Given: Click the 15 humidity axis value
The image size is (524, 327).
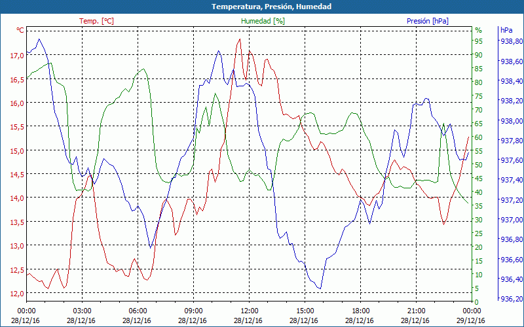Looking at the screenshot, I should click(x=479, y=261).
